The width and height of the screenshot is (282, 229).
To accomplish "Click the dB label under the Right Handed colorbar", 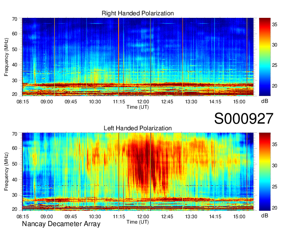I will tap(265, 101).
